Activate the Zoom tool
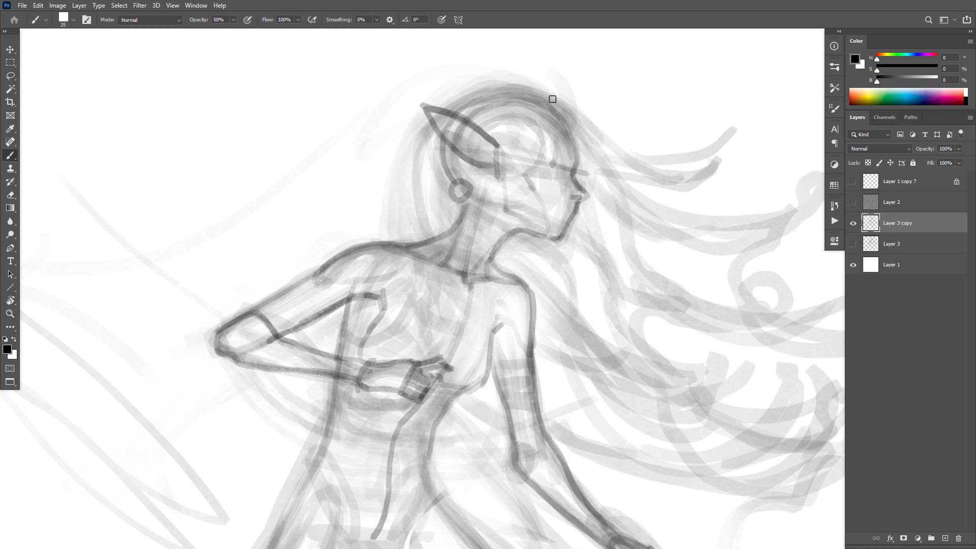 [x=10, y=314]
